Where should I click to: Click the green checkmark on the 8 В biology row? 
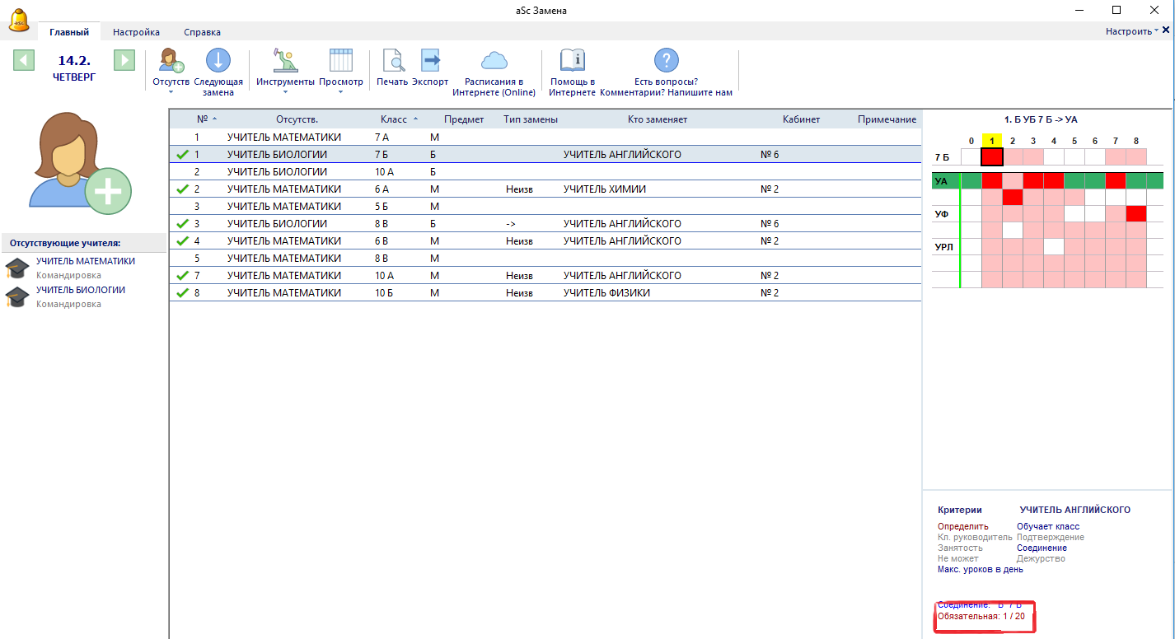[x=183, y=224]
